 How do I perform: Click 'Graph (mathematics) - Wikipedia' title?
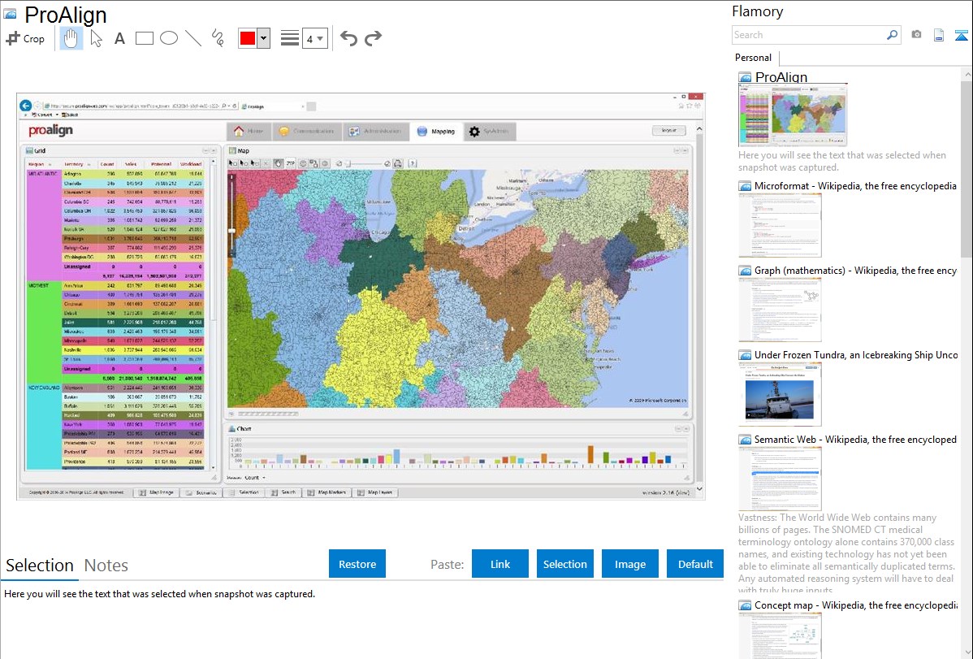pos(855,271)
